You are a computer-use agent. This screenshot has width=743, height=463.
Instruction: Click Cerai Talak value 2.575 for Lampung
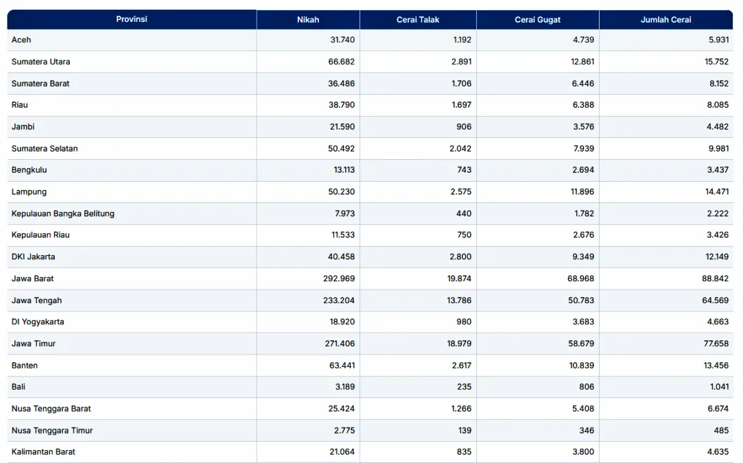pos(460,192)
